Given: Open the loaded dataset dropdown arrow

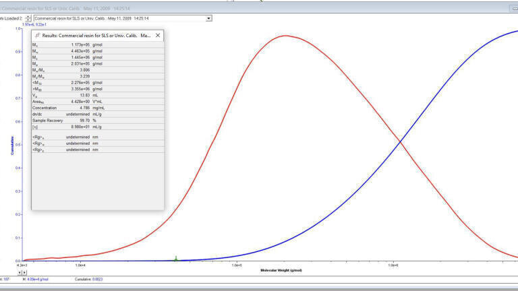Looking at the screenshot, I should (x=209, y=18).
